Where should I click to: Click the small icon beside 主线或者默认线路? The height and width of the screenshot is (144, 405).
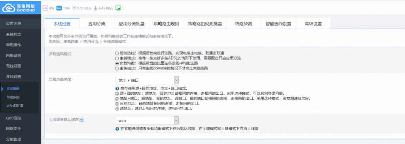click(81, 120)
